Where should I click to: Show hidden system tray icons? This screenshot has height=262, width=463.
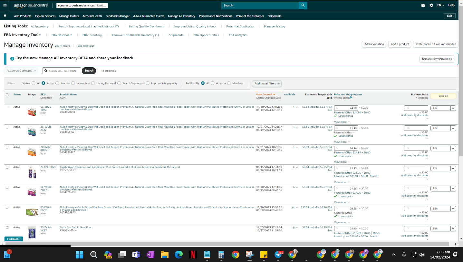(393, 255)
